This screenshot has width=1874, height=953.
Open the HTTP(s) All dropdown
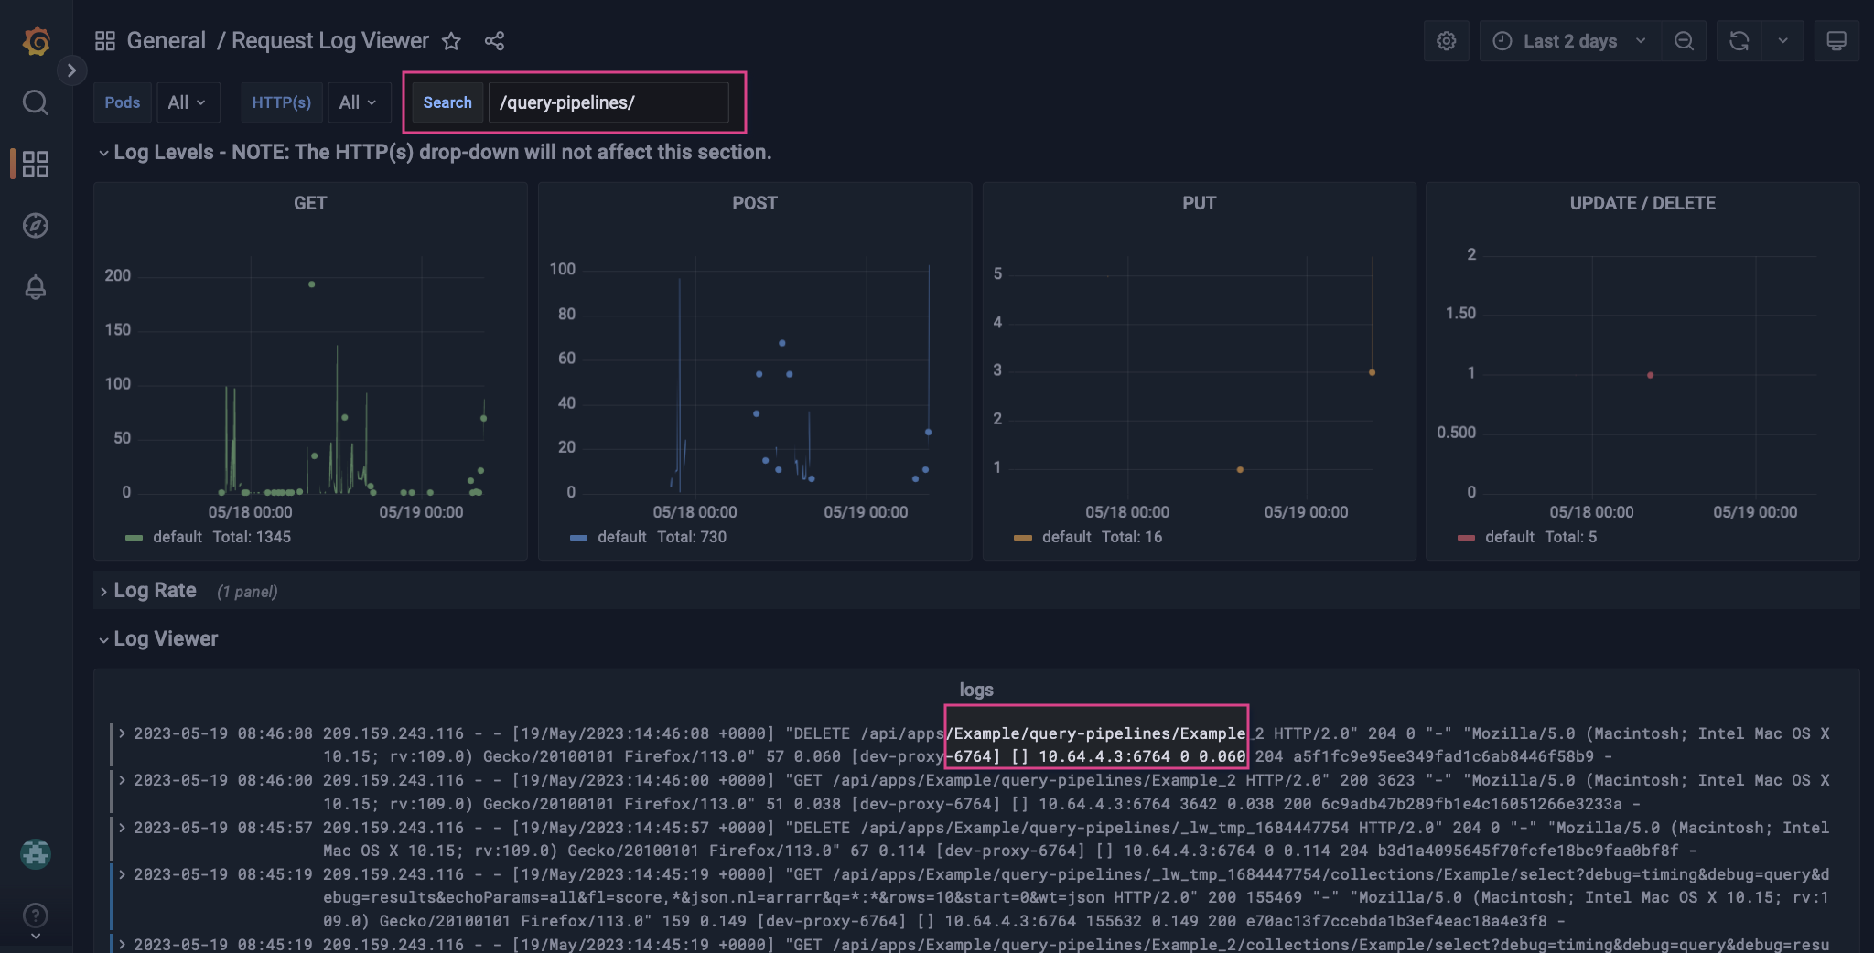tap(359, 102)
